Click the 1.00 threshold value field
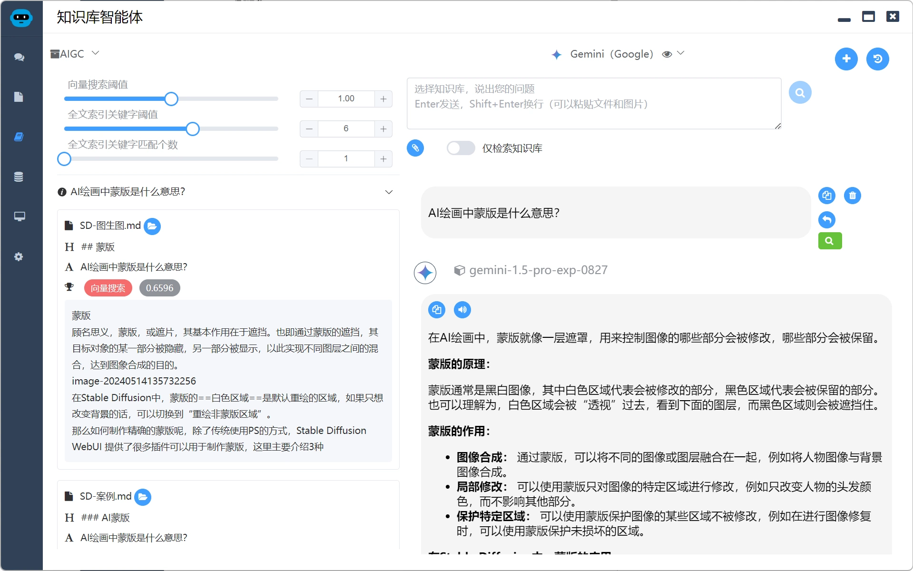The height and width of the screenshot is (571, 913). coord(346,99)
